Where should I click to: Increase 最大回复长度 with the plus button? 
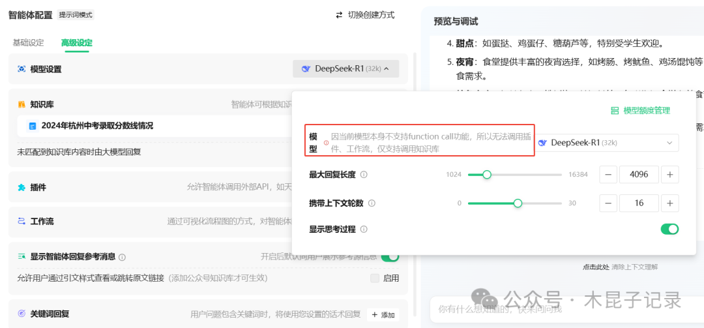[669, 175]
